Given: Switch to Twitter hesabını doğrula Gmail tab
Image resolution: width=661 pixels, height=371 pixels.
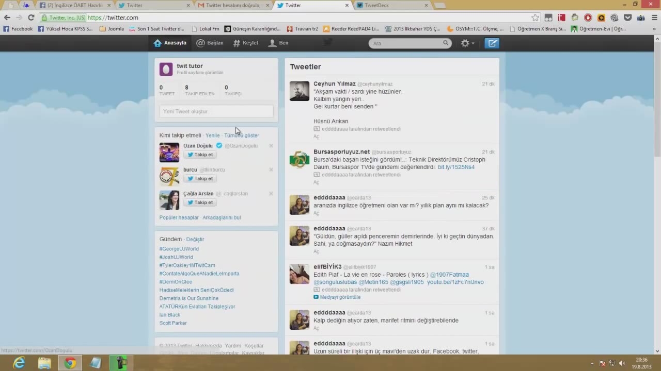Looking at the screenshot, I should pos(233,5).
